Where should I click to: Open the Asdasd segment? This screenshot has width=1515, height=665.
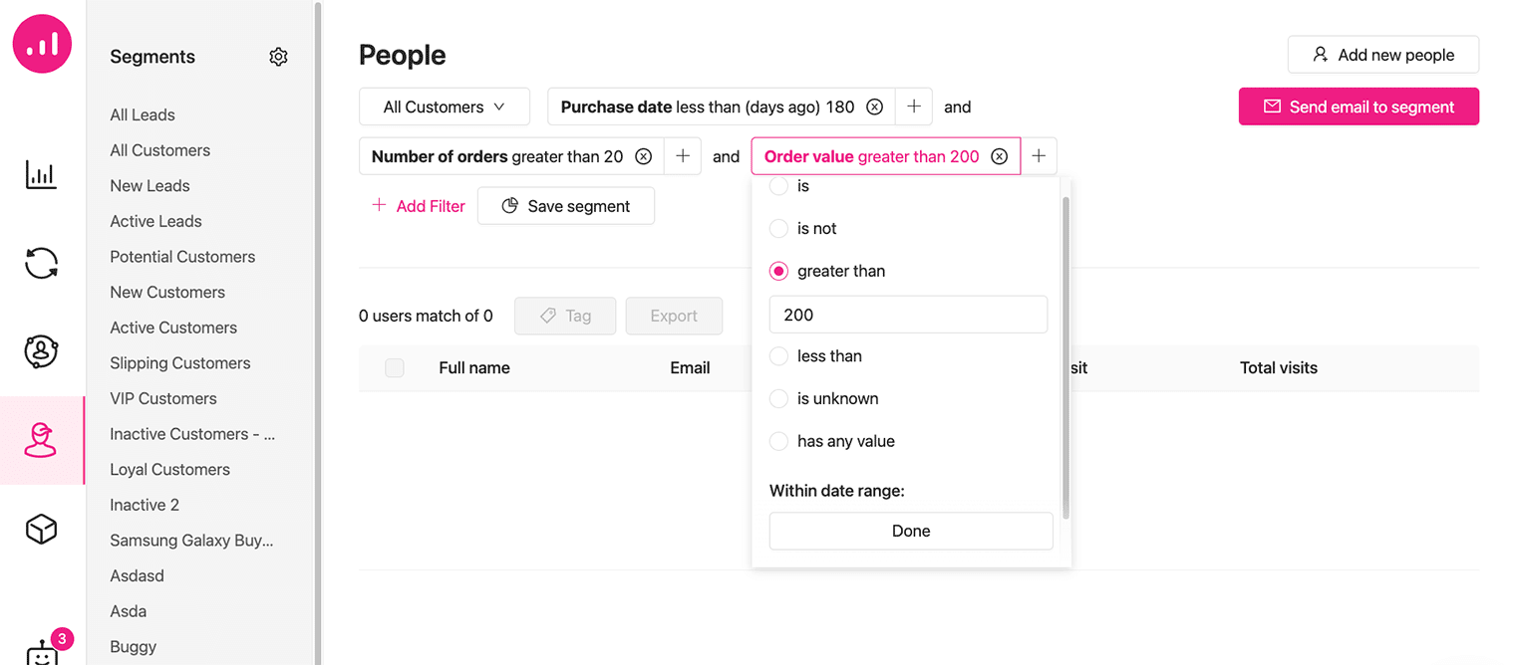tap(137, 575)
